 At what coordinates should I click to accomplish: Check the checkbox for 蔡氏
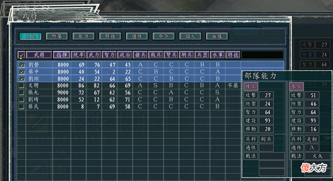click(x=21, y=106)
